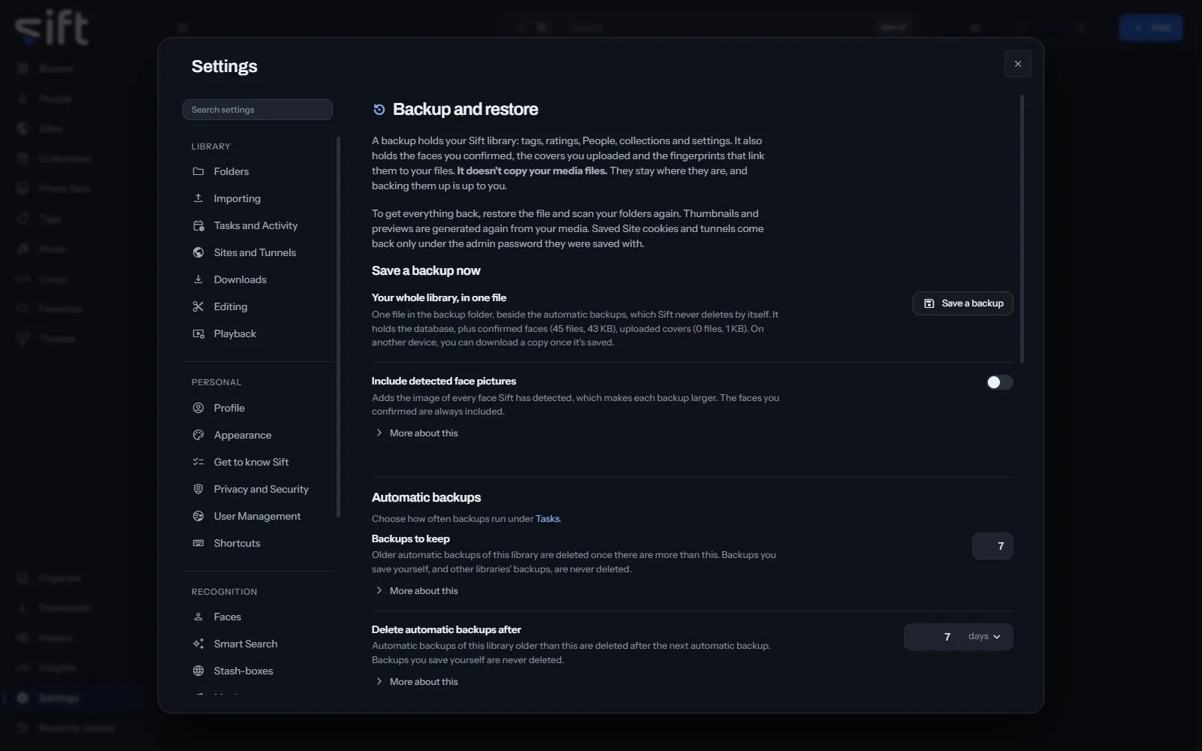Open Profile via its person icon

pyautogui.click(x=198, y=408)
